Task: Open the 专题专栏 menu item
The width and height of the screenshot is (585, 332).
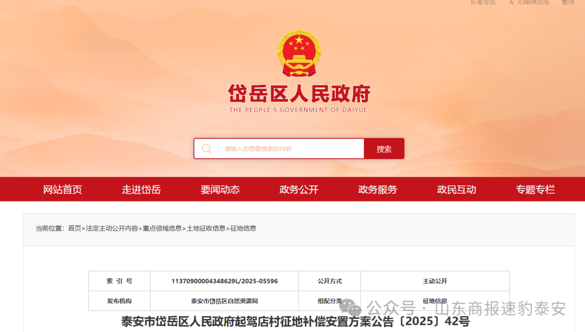Action: pyautogui.click(x=535, y=190)
